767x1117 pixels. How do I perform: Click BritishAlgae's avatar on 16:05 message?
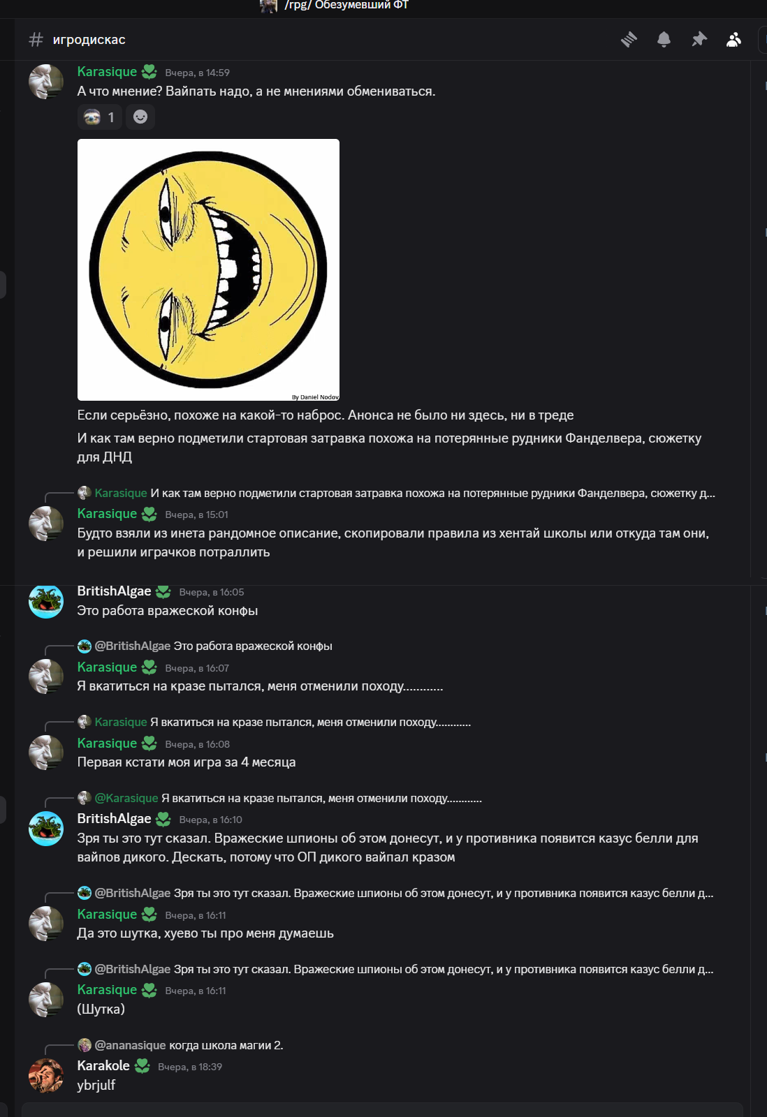click(x=46, y=601)
